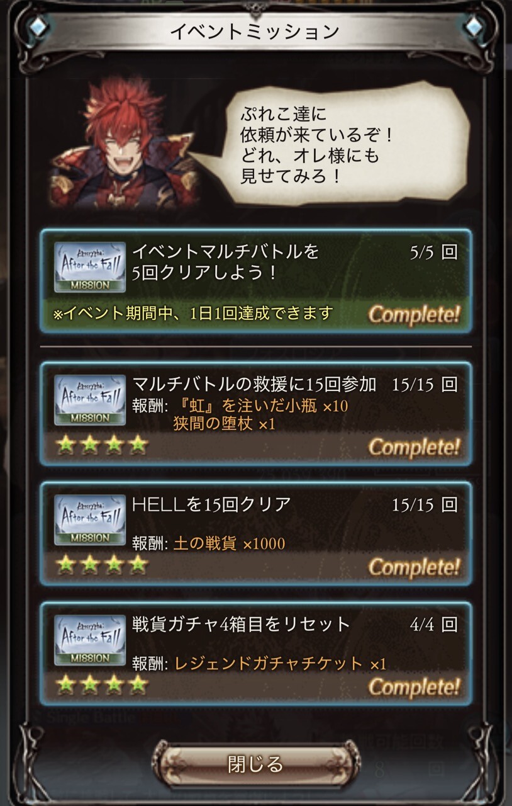Select the four-star rating on HELL mission

102,565
